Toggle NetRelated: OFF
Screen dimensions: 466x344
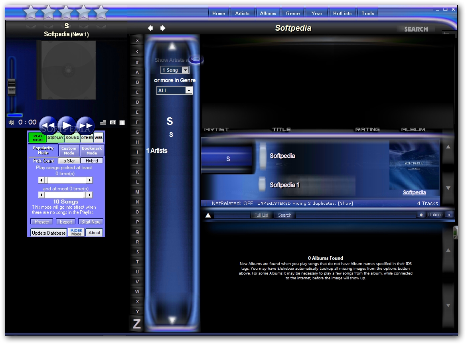coord(232,204)
